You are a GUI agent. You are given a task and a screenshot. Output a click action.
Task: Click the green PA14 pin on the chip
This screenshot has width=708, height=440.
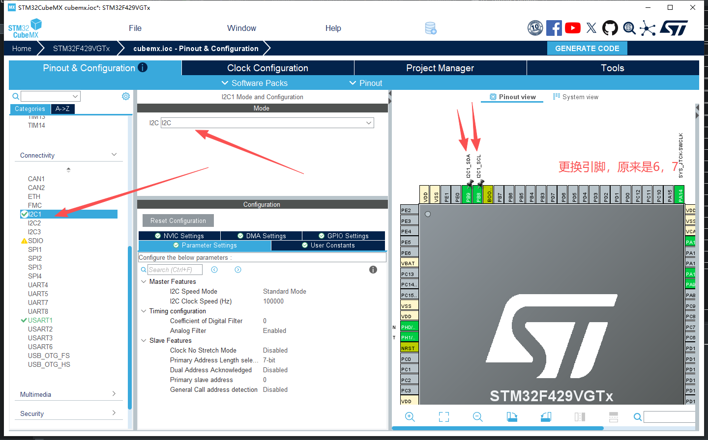(680, 194)
